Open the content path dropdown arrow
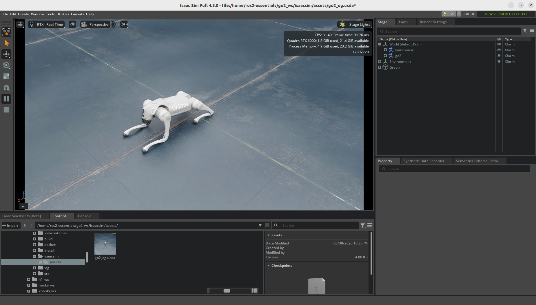Image resolution: width=536 pixels, height=305 pixels. 260,225
